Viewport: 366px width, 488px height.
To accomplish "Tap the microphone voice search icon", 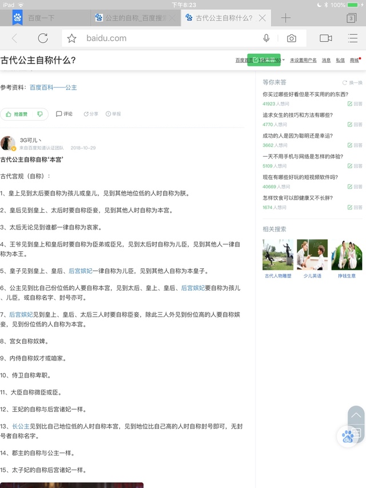I will (266, 38).
